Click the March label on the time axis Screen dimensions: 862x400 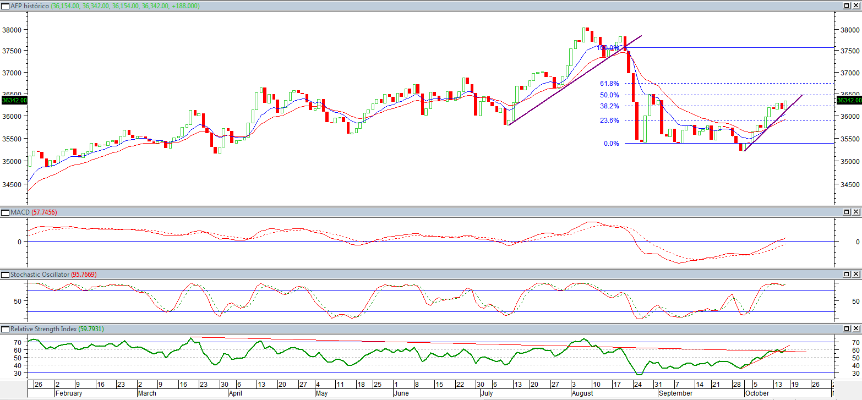click(x=147, y=393)
